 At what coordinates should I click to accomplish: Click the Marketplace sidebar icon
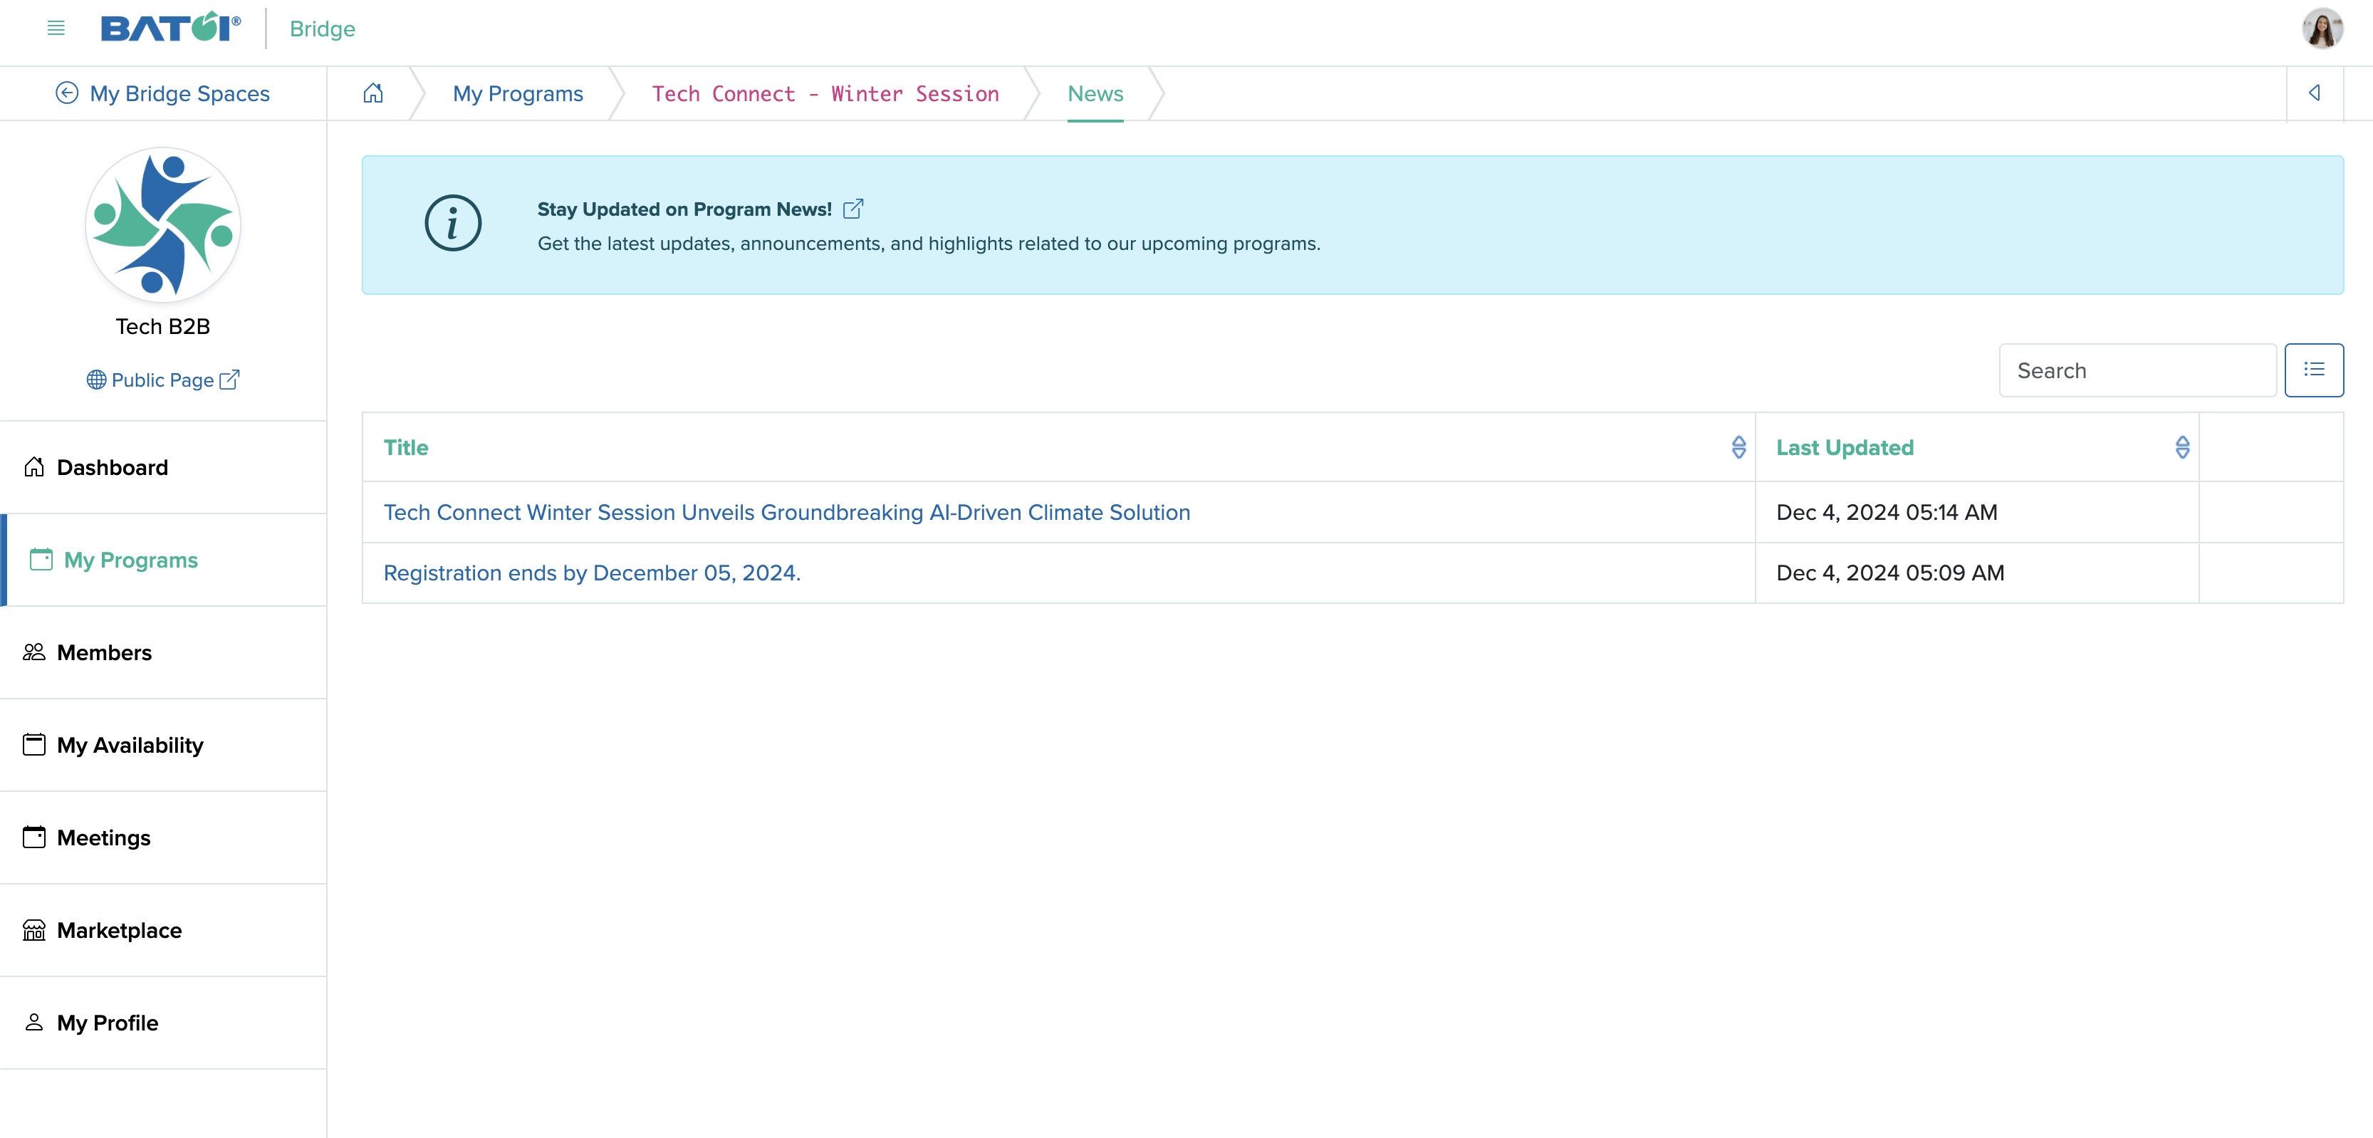[33, 928]
